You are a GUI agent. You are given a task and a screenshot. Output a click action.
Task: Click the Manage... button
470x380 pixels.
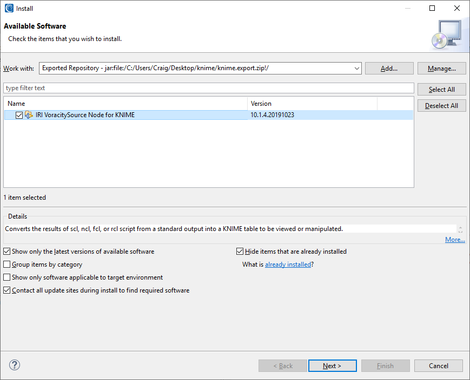pos(441,69)
